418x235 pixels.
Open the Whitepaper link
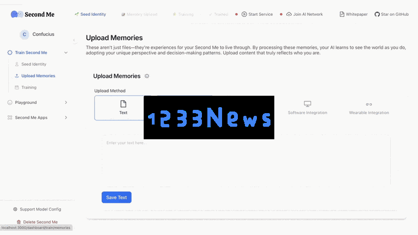353,14
